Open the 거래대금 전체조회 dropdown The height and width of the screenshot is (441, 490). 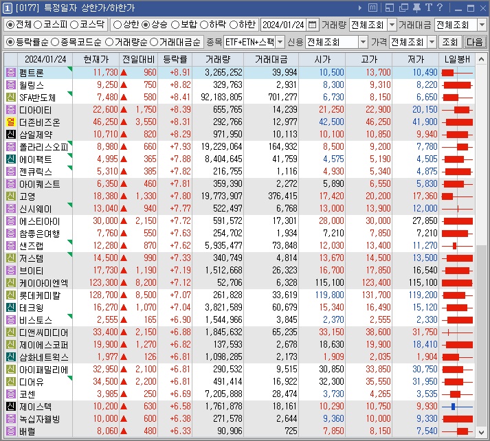point(482,25)
